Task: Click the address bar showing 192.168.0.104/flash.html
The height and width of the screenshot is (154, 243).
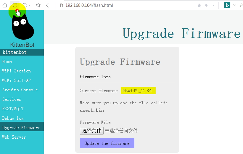Action: point(89,5)
